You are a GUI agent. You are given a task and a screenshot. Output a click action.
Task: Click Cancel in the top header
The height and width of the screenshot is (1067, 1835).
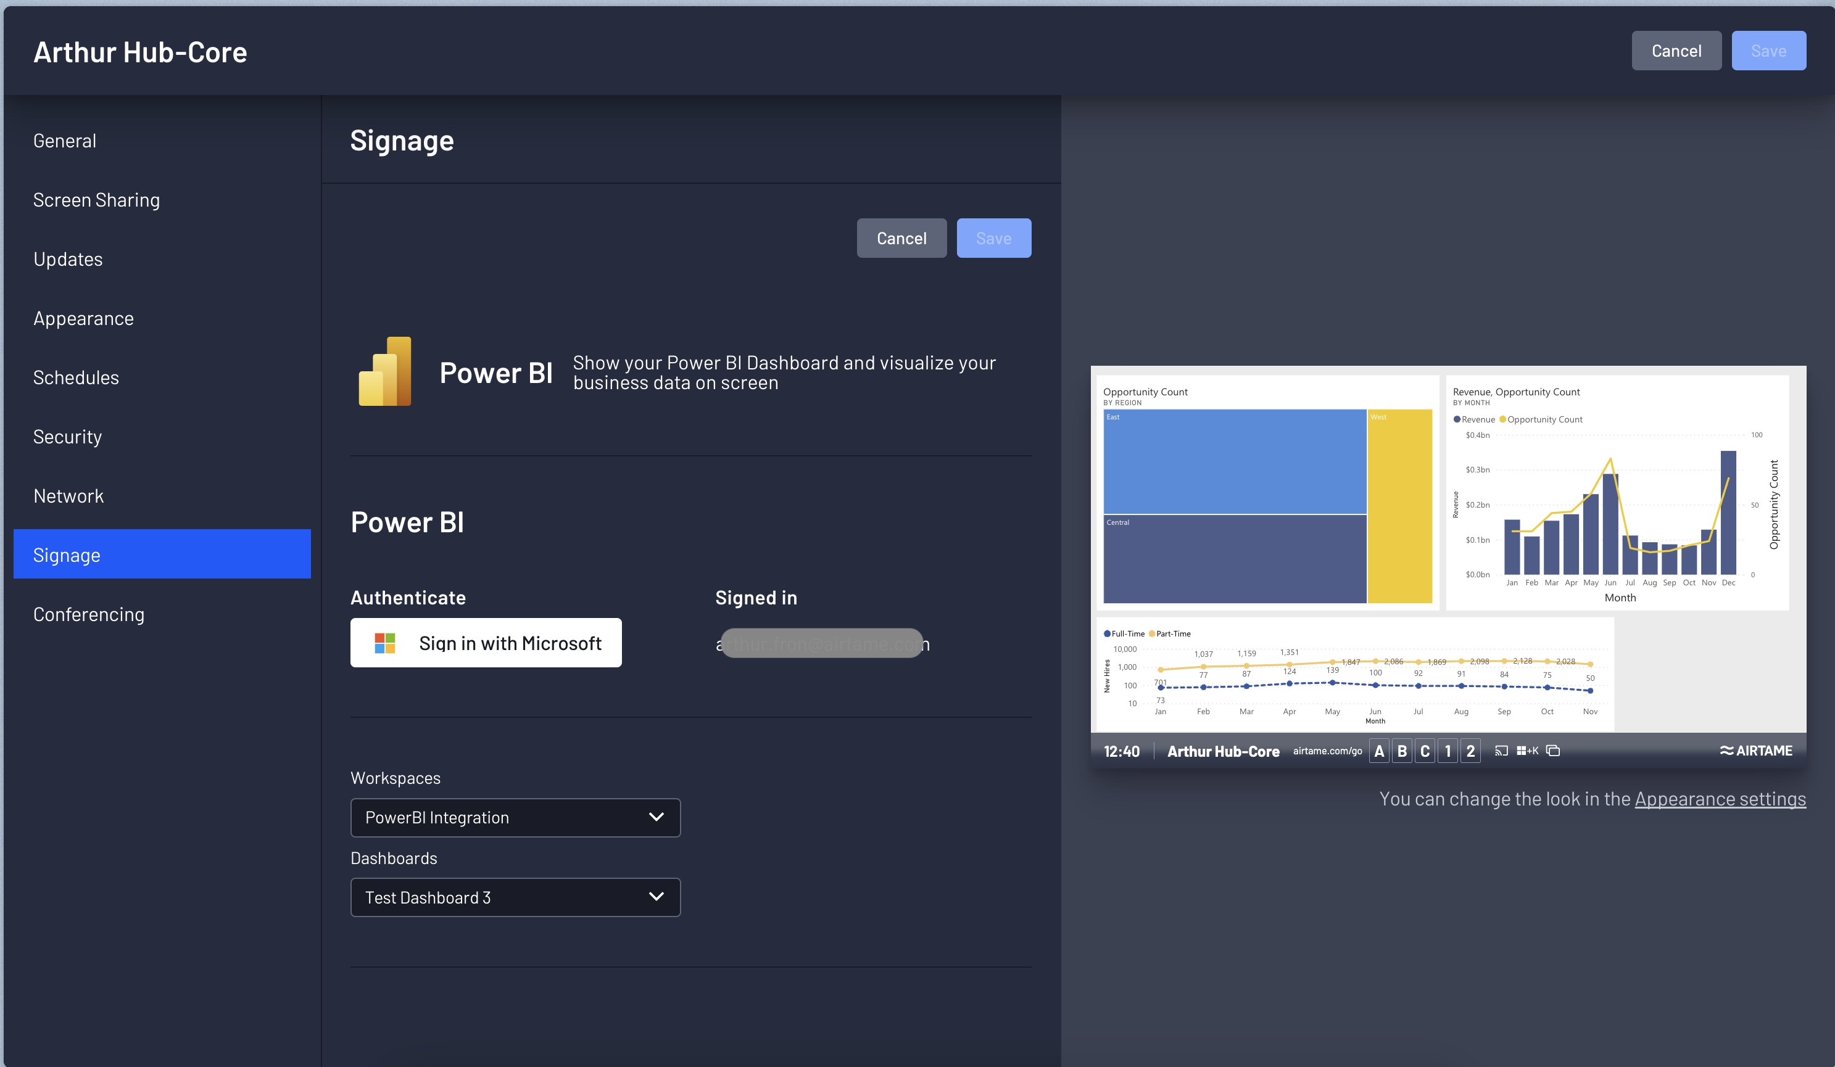[1676, 51]
